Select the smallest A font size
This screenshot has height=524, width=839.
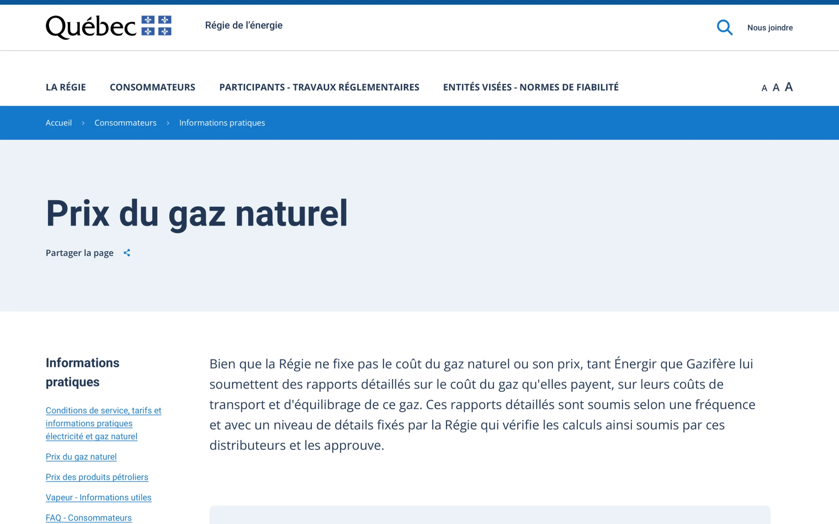coord(764,88)
